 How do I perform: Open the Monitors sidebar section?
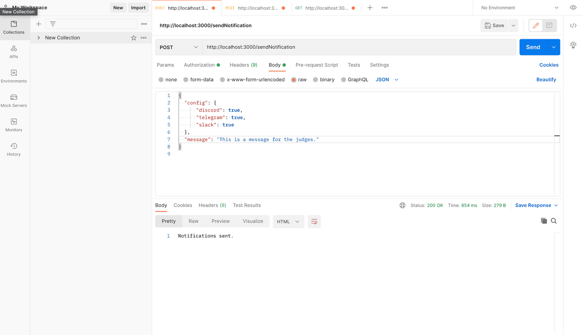(x=14, y=125)
